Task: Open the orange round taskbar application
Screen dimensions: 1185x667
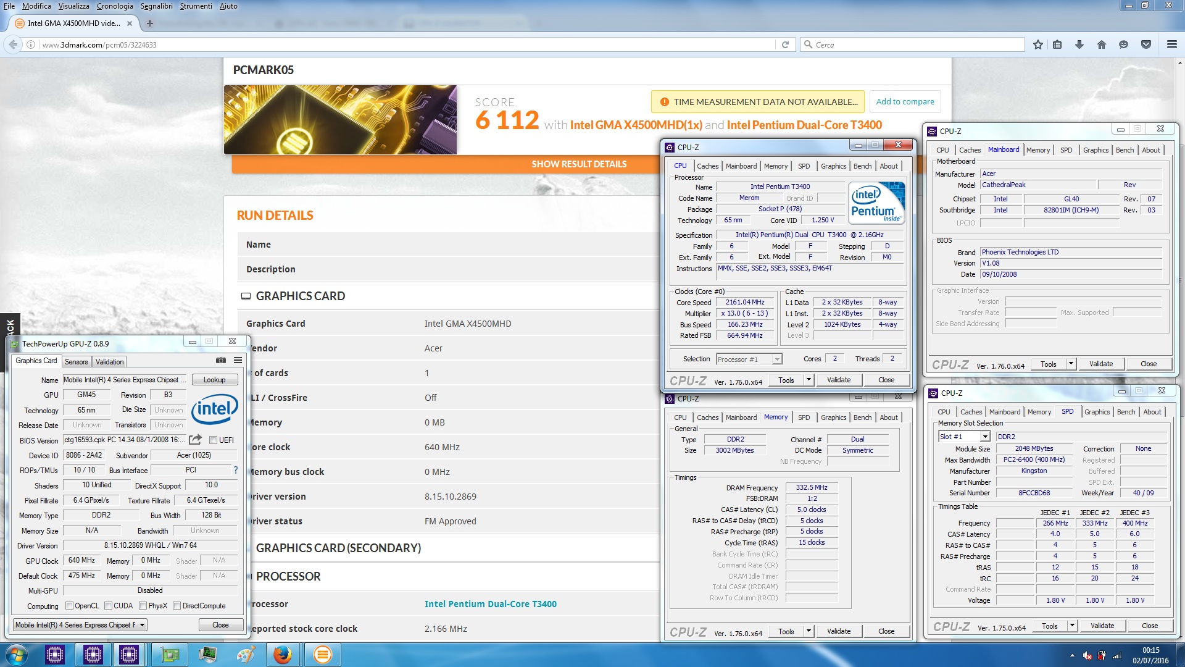Action: (322, 655)
